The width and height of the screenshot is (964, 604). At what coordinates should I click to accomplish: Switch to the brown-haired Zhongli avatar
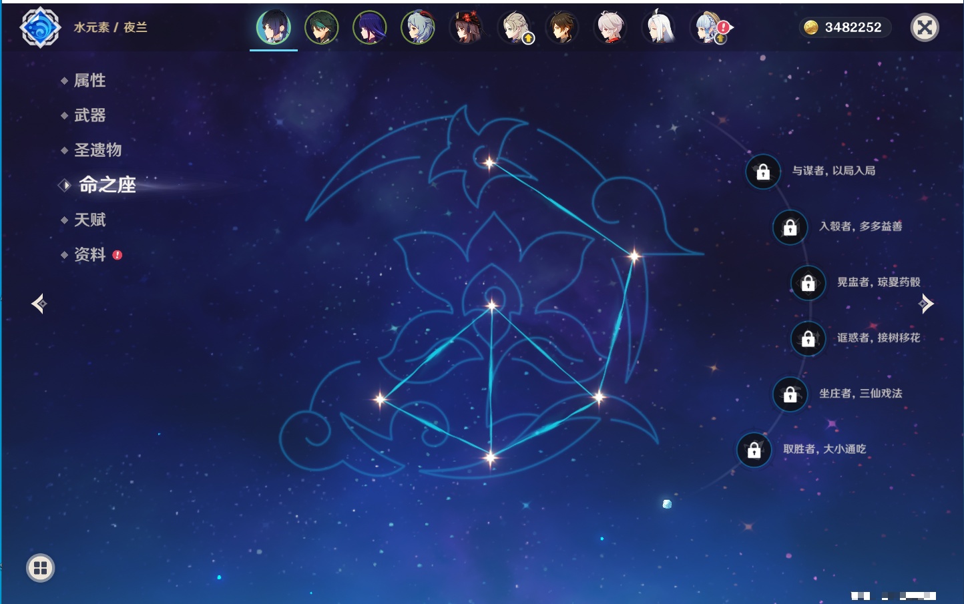click(x=562, y=27)
